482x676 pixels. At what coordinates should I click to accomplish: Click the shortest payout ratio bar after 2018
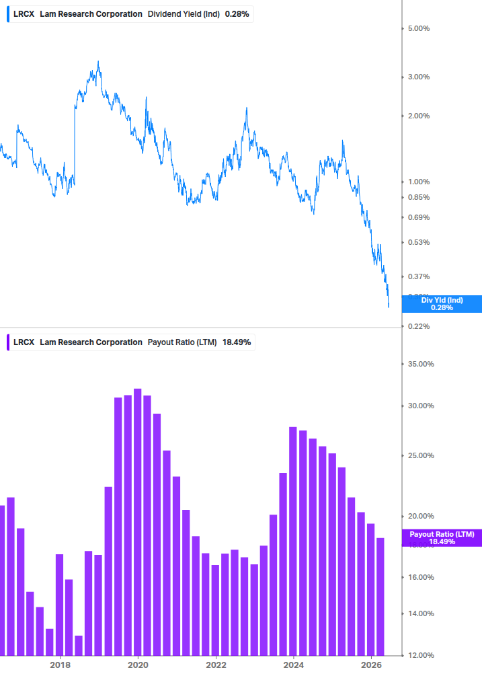(79, 645)
